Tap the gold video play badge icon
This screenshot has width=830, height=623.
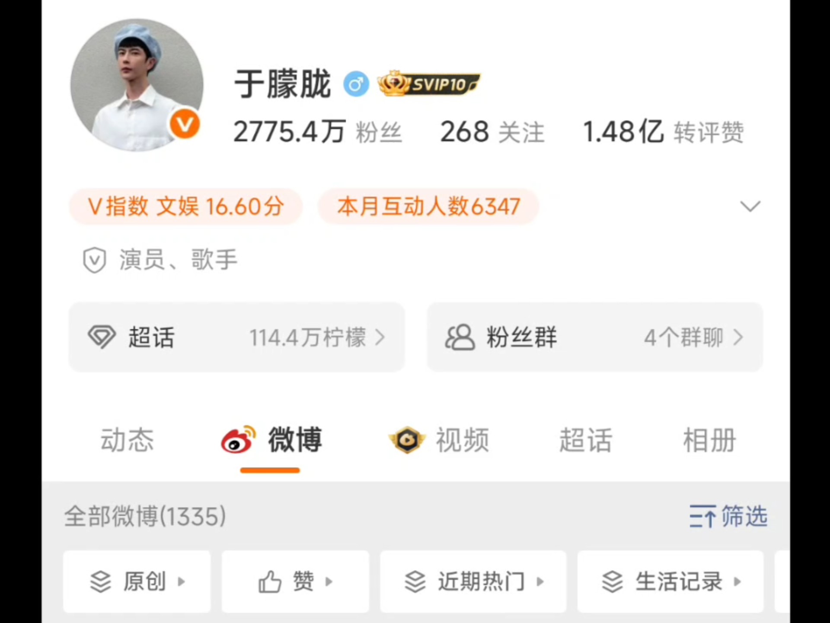tap(407, 440)
